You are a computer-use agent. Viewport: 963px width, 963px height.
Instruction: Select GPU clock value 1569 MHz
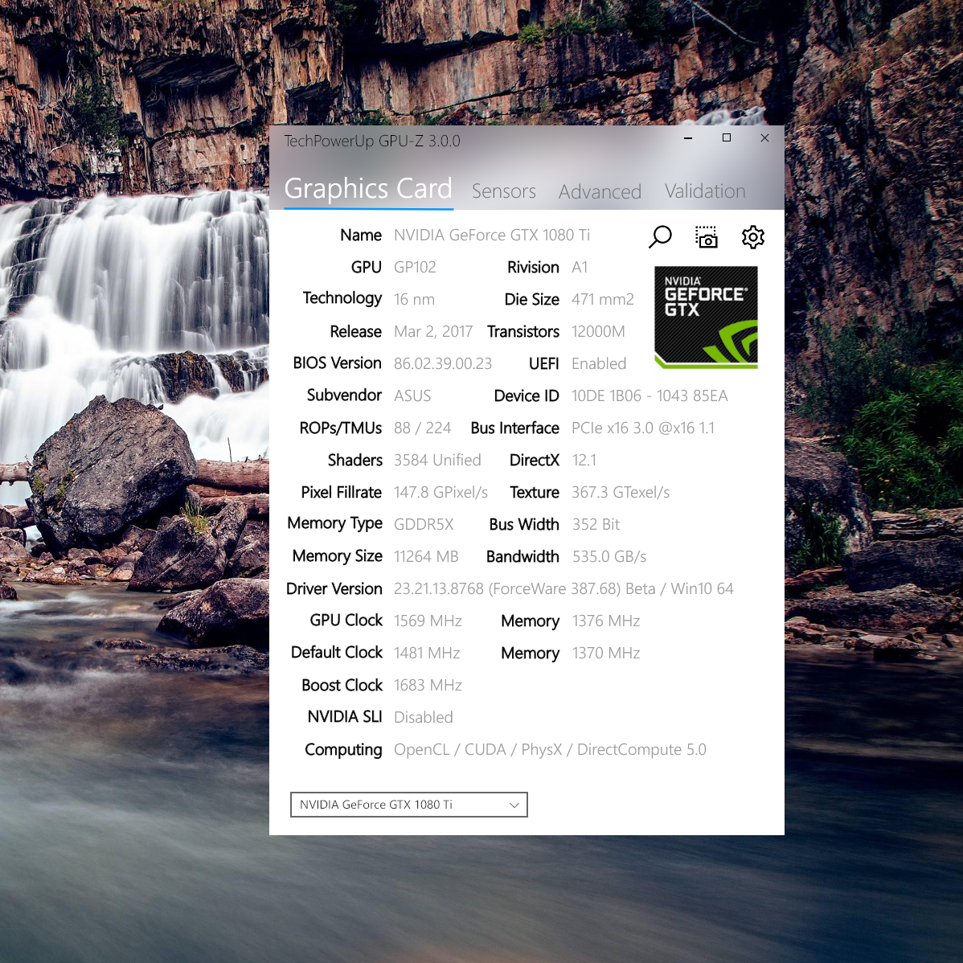[x=428, y=621]
